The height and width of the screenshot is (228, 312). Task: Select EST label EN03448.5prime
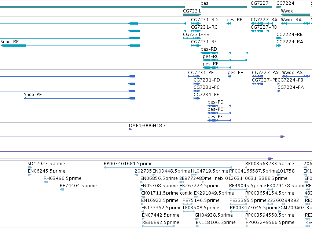click(x=171, y=171)
